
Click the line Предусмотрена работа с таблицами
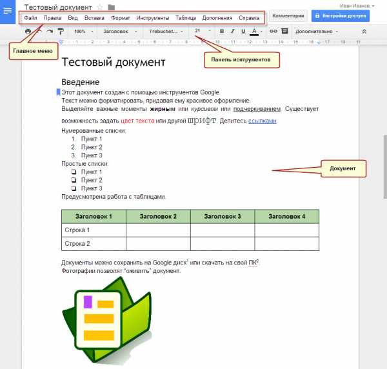coord(114,197)
